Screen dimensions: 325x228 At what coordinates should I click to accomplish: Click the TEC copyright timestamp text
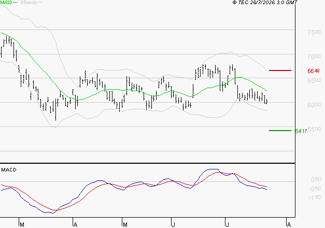coord(265,3)
